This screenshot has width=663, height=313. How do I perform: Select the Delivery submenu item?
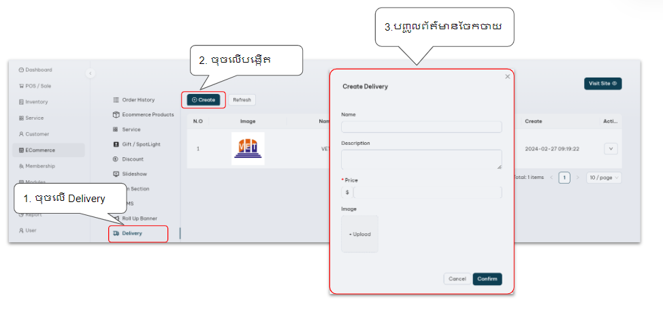132,233
